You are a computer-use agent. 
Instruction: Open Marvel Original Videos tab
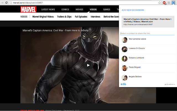coord(43,17)
